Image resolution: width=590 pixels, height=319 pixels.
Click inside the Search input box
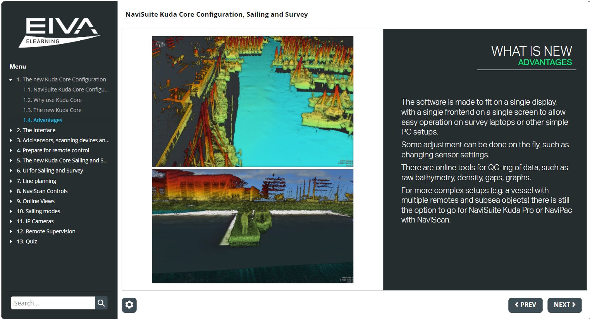[53, 303]
